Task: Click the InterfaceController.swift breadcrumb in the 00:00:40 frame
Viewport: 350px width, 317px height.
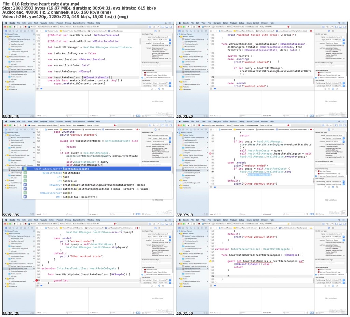Action: click(x=97, y=31)
